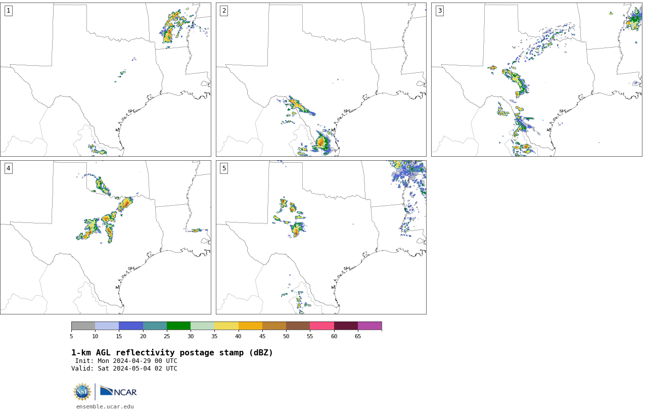Select the dark green 25-30 dBZ swatch

(x=178, y=326)
